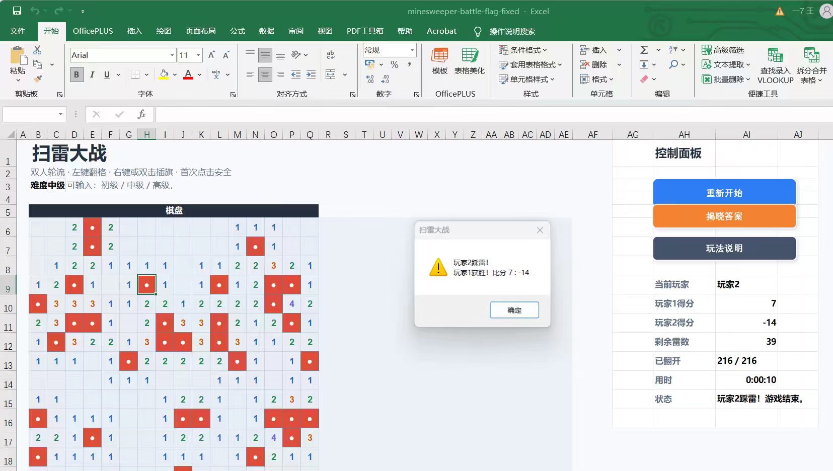Click the decrease indent icon
This screenshot has width=833, height=471.
(296, 74)
